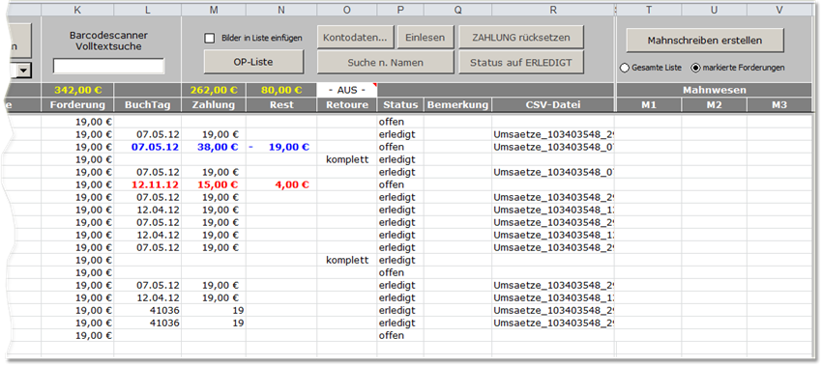This screenshot has height=366, width=822.
Task: Select the red 4,00 € Rest cell
Action: coord(281,184)
